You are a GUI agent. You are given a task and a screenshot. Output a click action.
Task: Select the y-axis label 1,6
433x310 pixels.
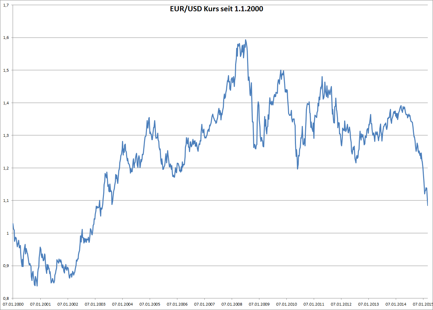click(6, 38)
